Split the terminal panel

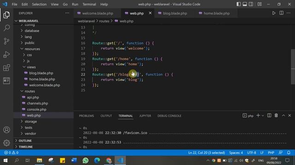point(269,115)
